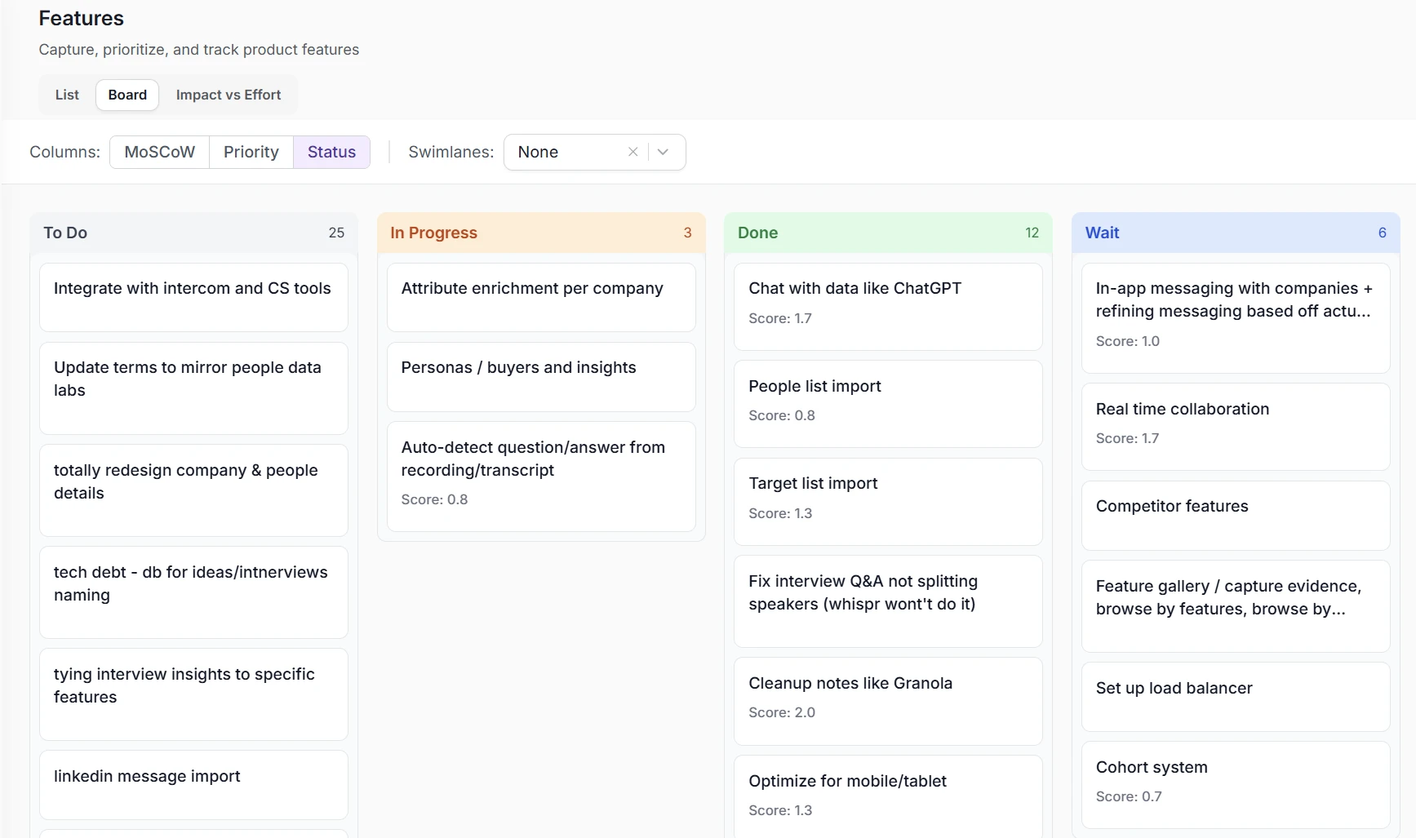The width and height of the screenshot is (1416, 838).
Task: Open 'Optimize for mobile/tablet' card
Action: (888, 796)
